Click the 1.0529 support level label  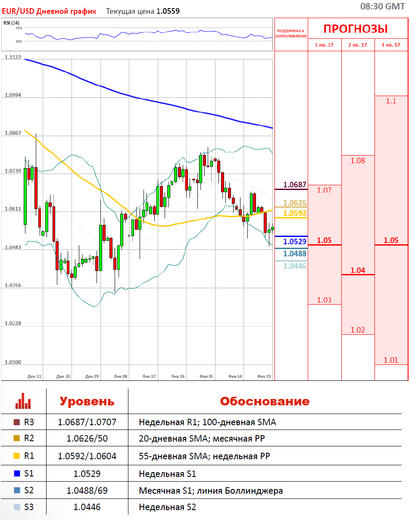295,242
